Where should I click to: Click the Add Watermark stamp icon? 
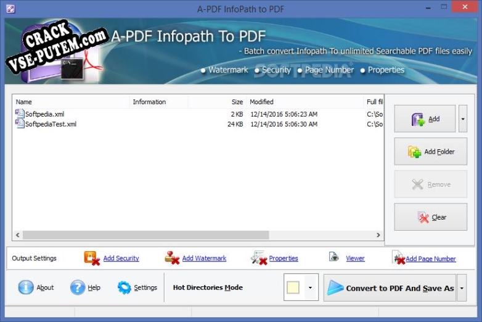(x=172, y=258)
